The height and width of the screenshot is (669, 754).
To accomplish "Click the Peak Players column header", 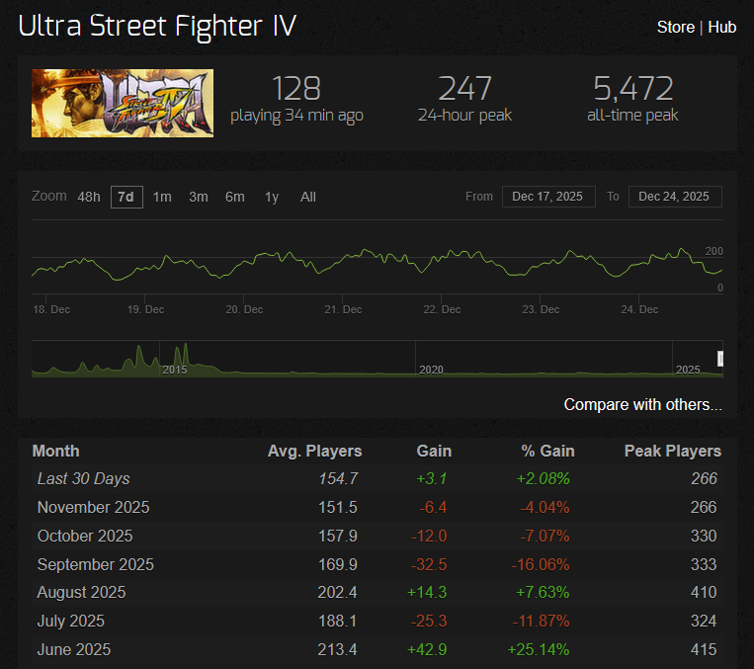I will 672,451.
